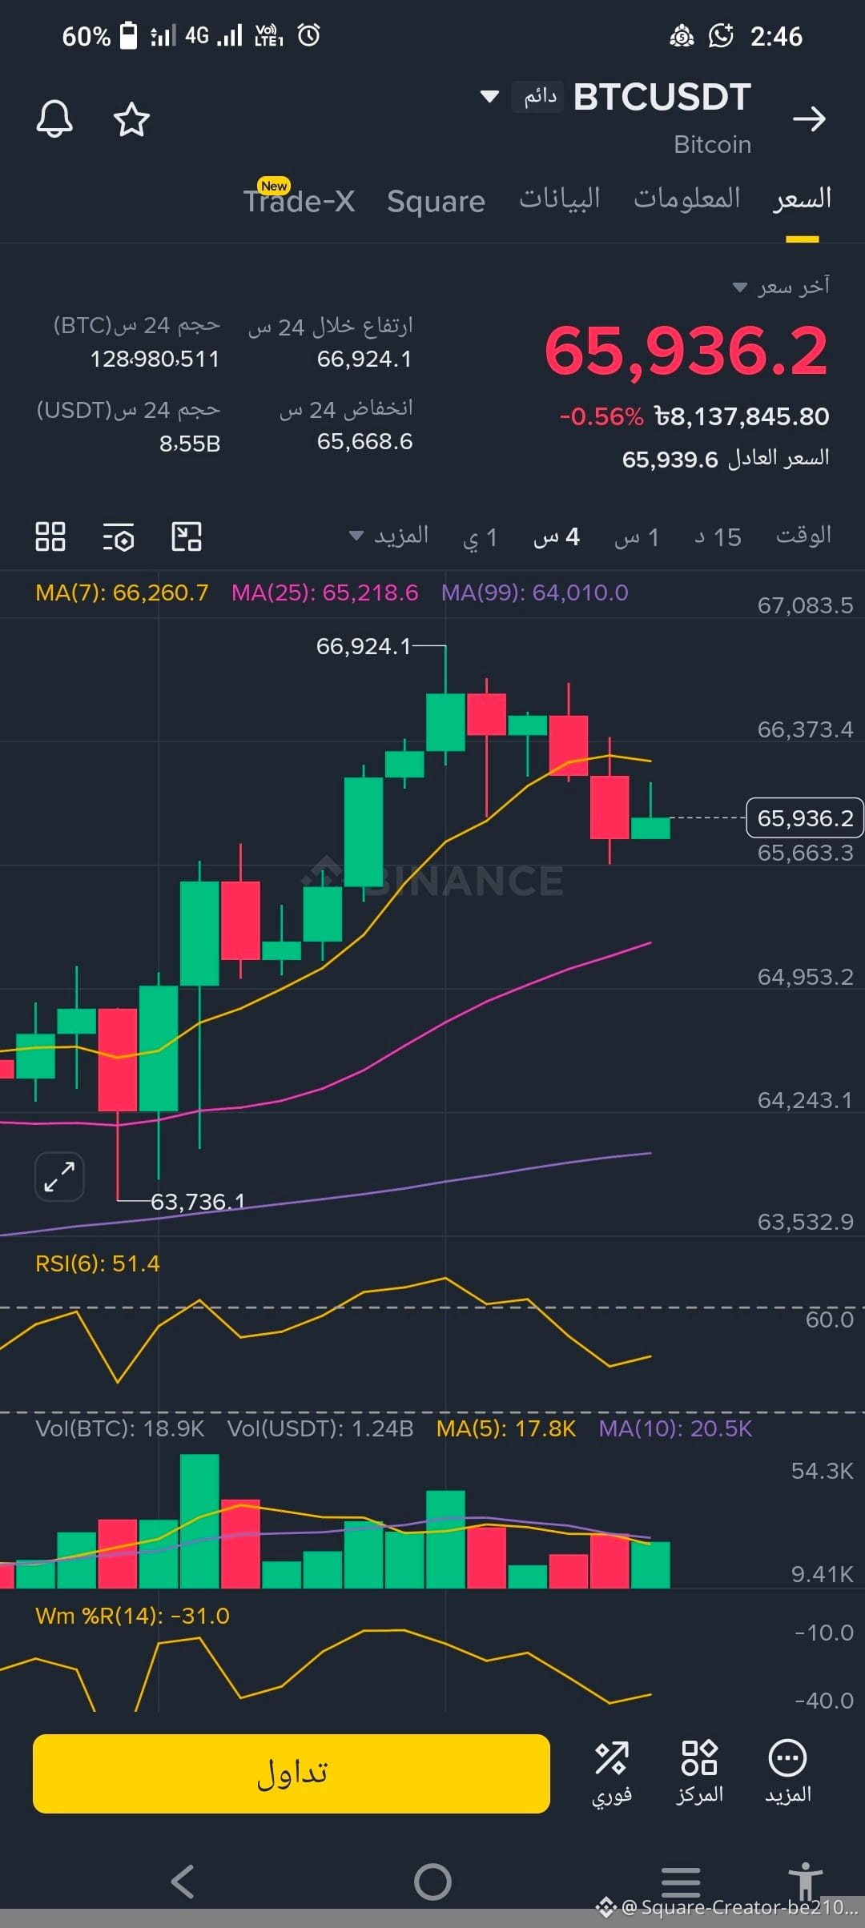The height and width of the screenshot is (1928, 865).
Task: Select the السعر tab
Action: click(x=802, y=199)
